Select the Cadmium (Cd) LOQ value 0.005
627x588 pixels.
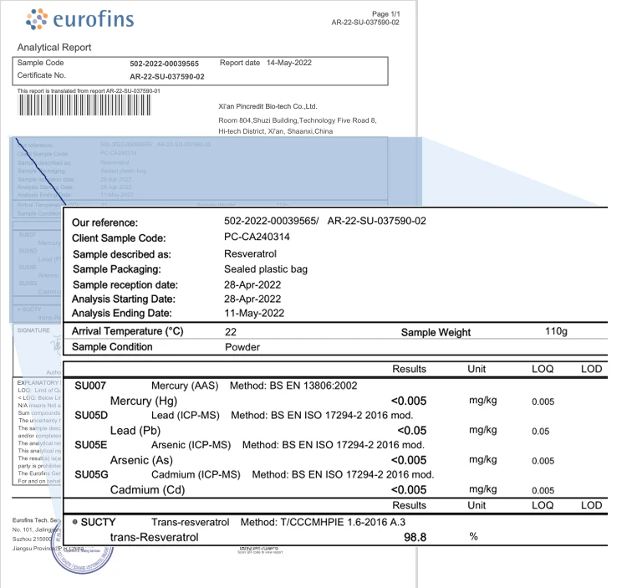pyautogui.click(x=543, y=491)
